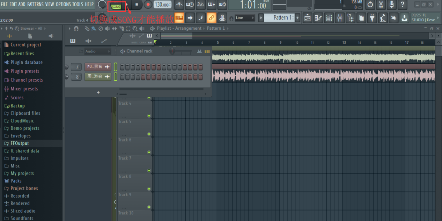Select the Zoom tool in the playlist toolbar
Screen dimensions: 442x221
135,29
